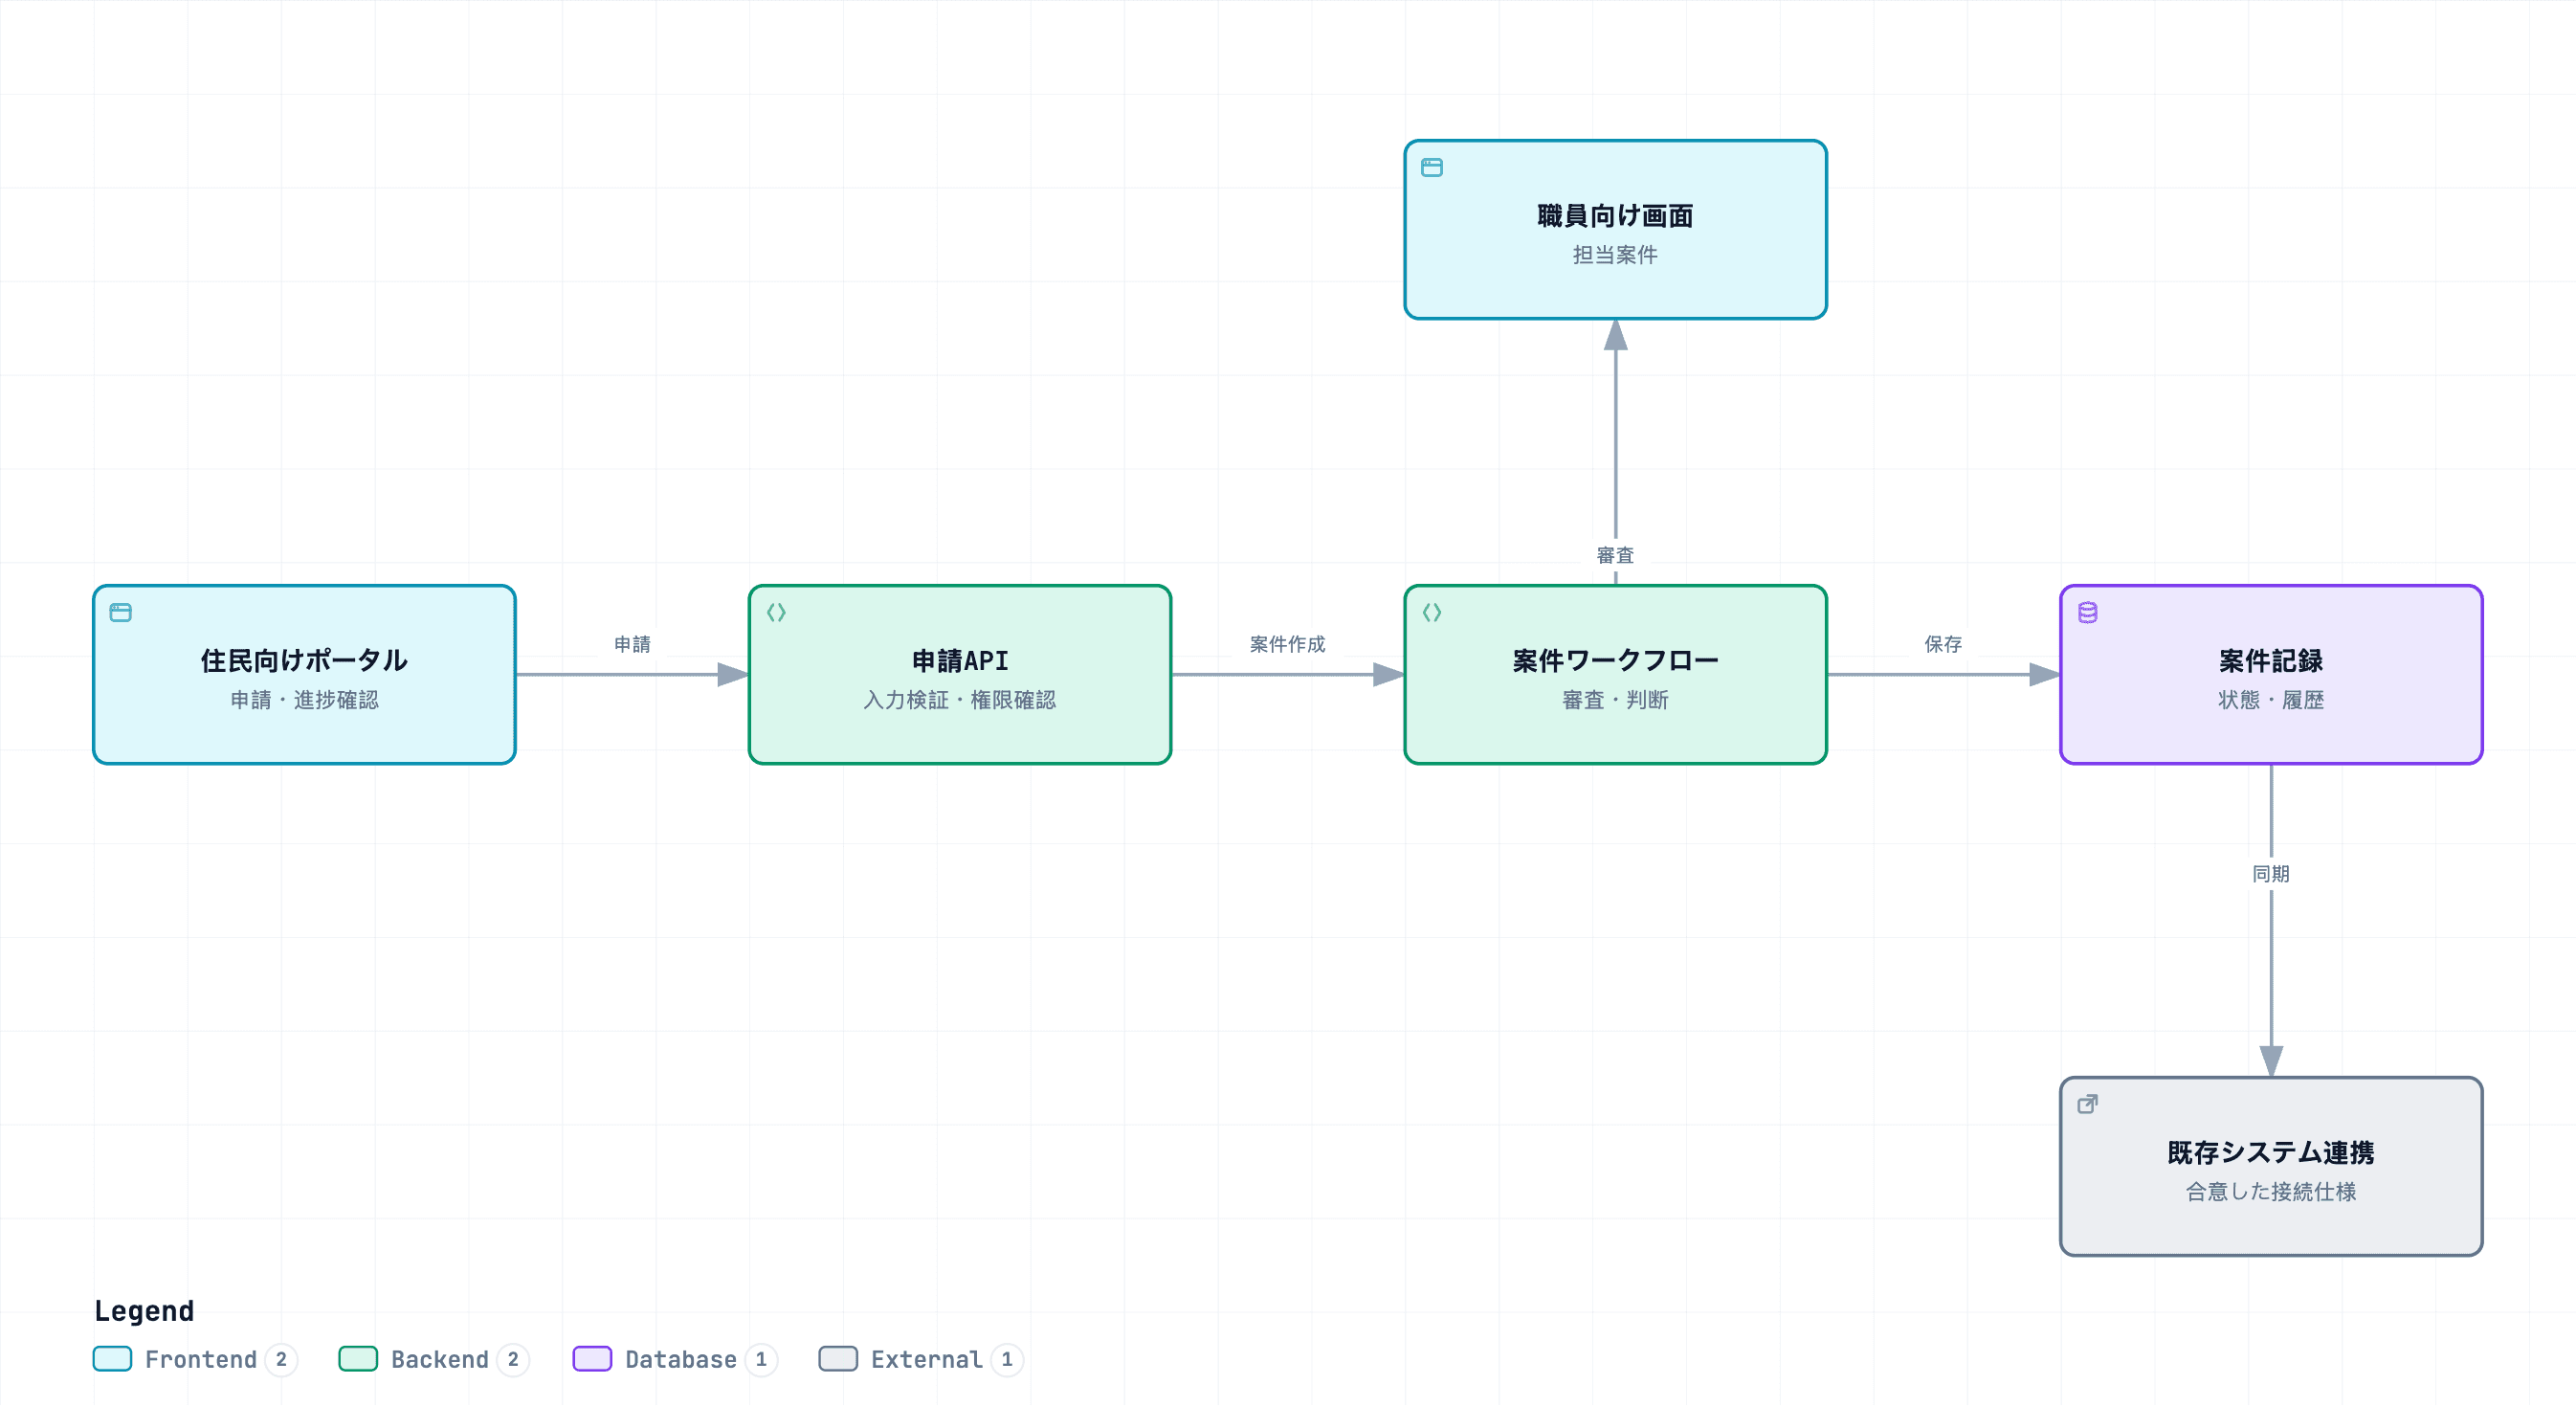Click the External count badge 1

pos(1008,1359)
